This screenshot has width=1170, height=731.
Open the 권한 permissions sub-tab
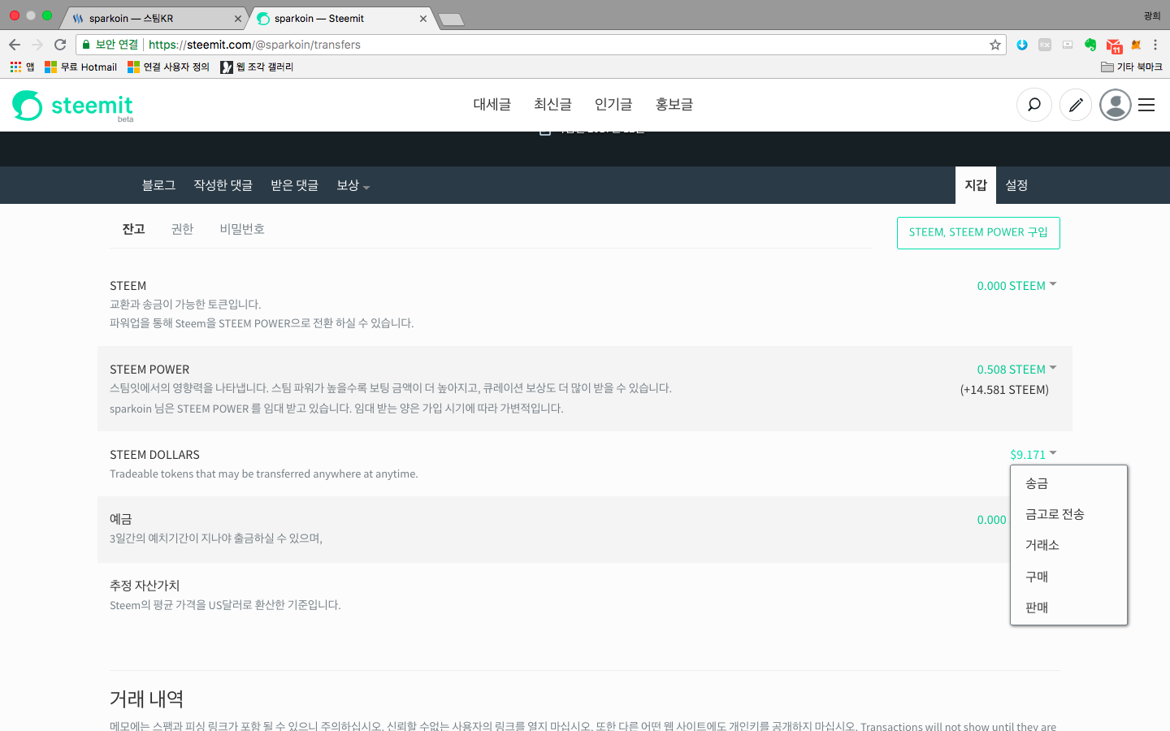(x=182, y=229)
